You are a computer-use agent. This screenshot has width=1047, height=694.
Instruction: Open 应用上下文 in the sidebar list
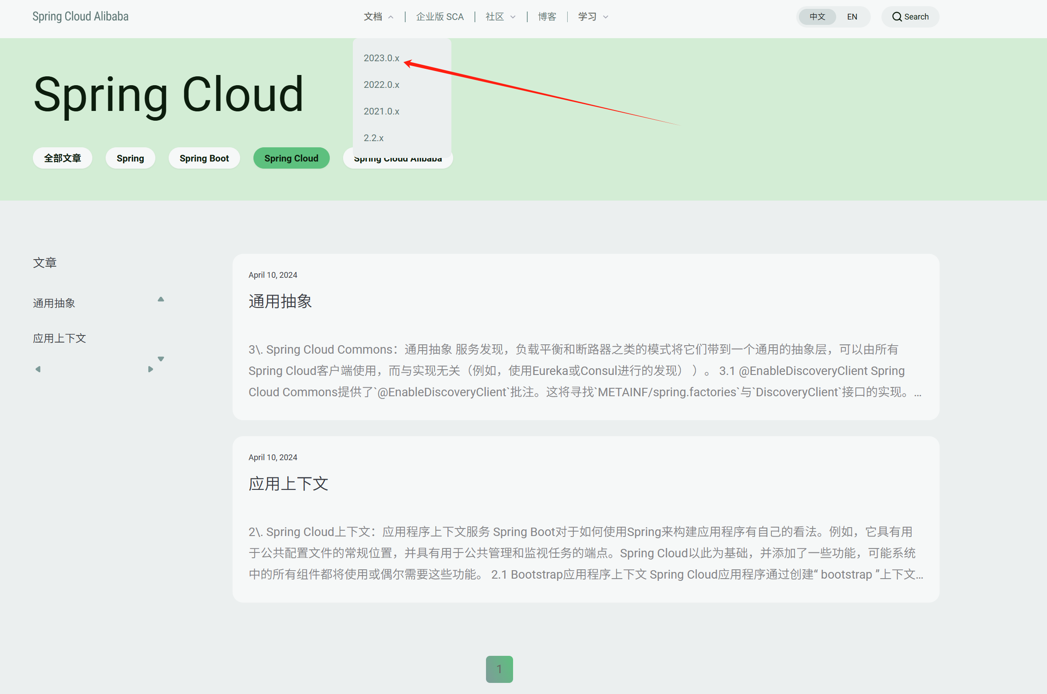59,338
